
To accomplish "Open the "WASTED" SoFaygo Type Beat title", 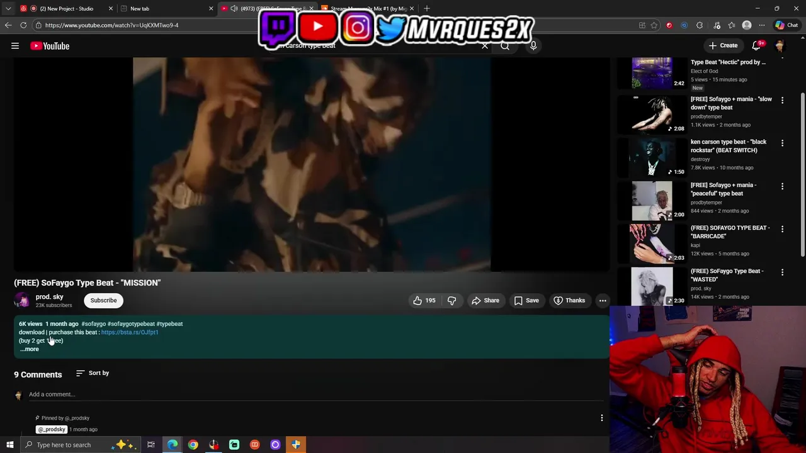I will [727, 275].
